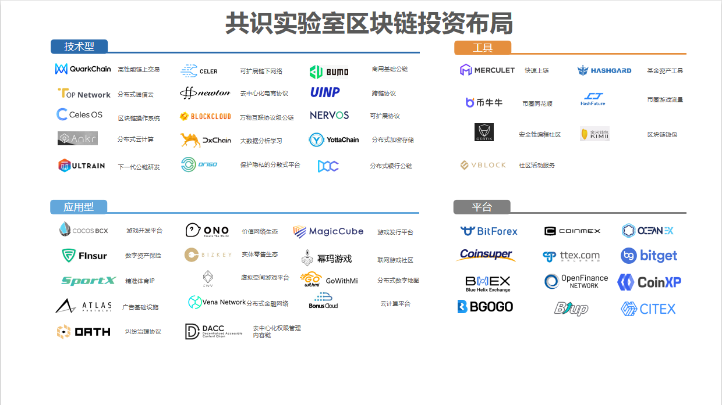Click the Vena Network logo
The width and height of the screenshot is (722, 405).
(217, 302)
